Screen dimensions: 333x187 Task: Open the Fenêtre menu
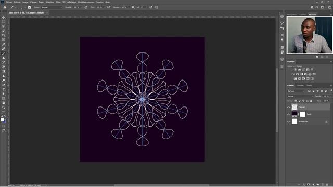tap(100, 2)
